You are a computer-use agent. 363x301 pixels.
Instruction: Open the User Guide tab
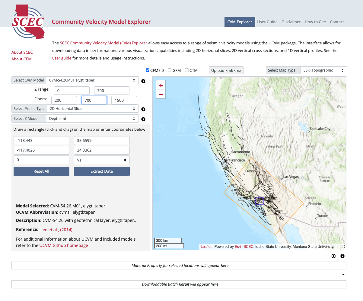267,22
